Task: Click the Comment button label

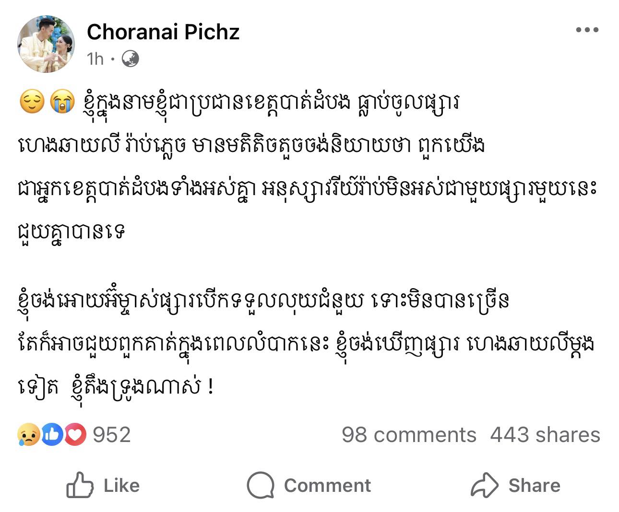Action: [x=327, y=486]
